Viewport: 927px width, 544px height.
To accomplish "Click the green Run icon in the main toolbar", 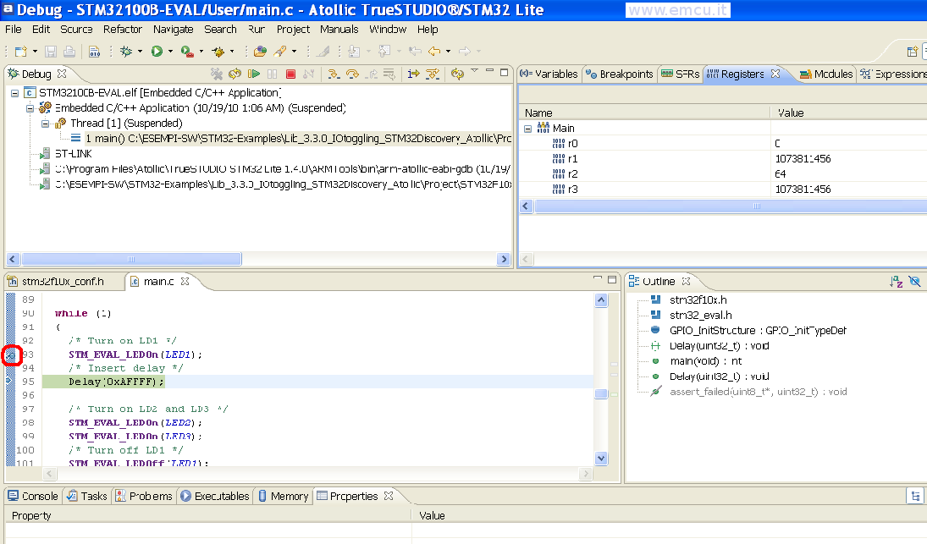I will tap(157, 52).
